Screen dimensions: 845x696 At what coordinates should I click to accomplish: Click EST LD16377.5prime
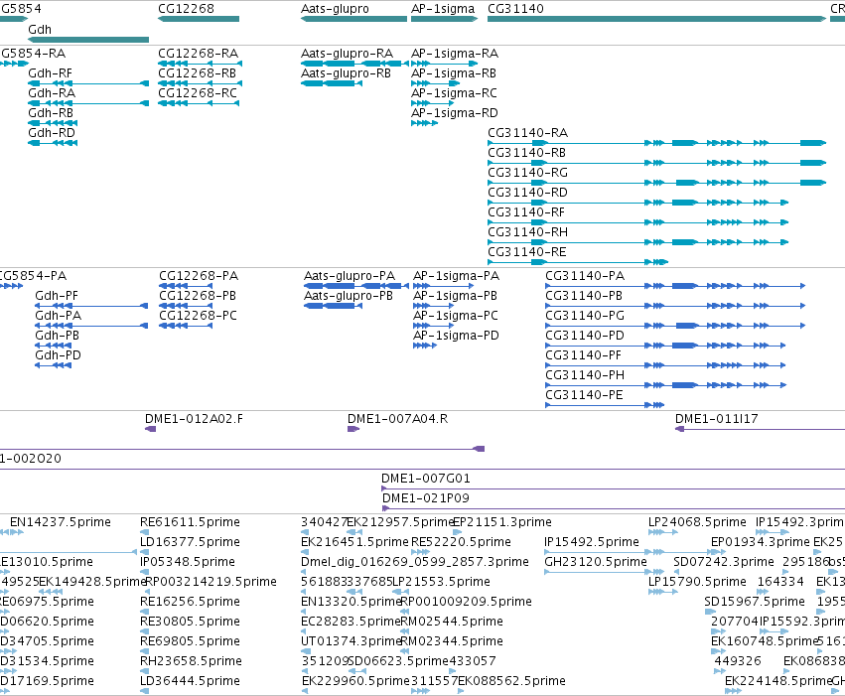[190, 542]
